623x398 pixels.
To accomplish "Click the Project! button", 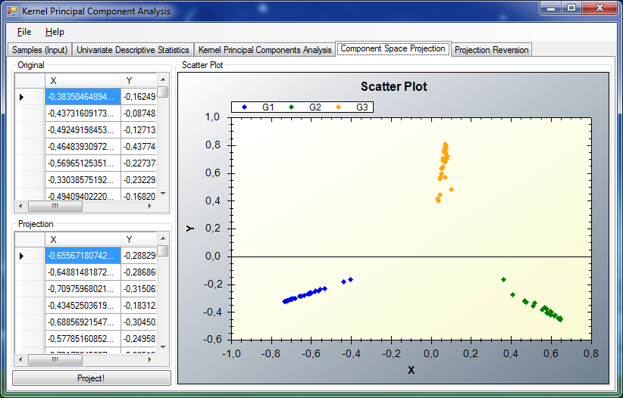I will 91,378.
